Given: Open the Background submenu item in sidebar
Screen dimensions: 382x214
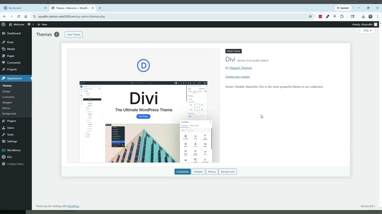Looking at the screenshot, I should [9, 114].
